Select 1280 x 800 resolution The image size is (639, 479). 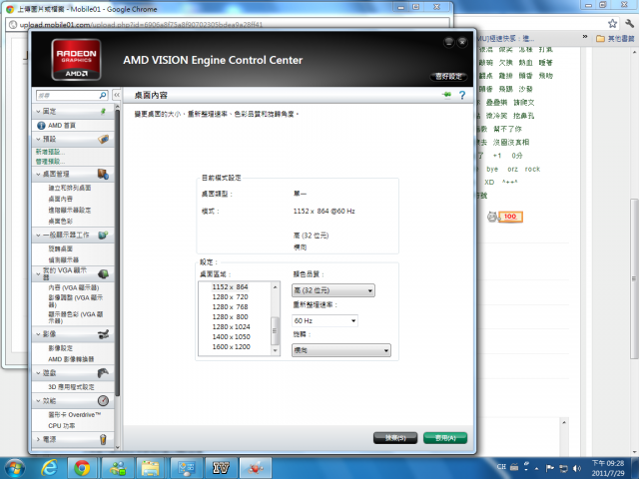pos(230,317)
